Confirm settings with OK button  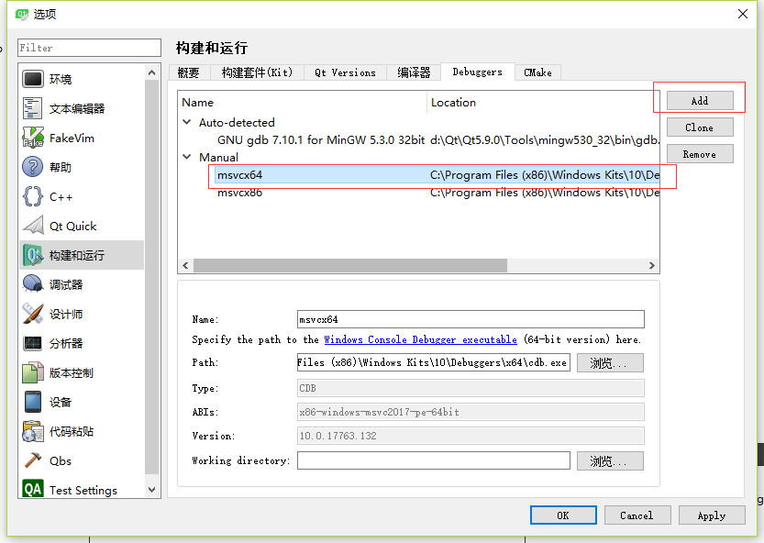point(563,515)
